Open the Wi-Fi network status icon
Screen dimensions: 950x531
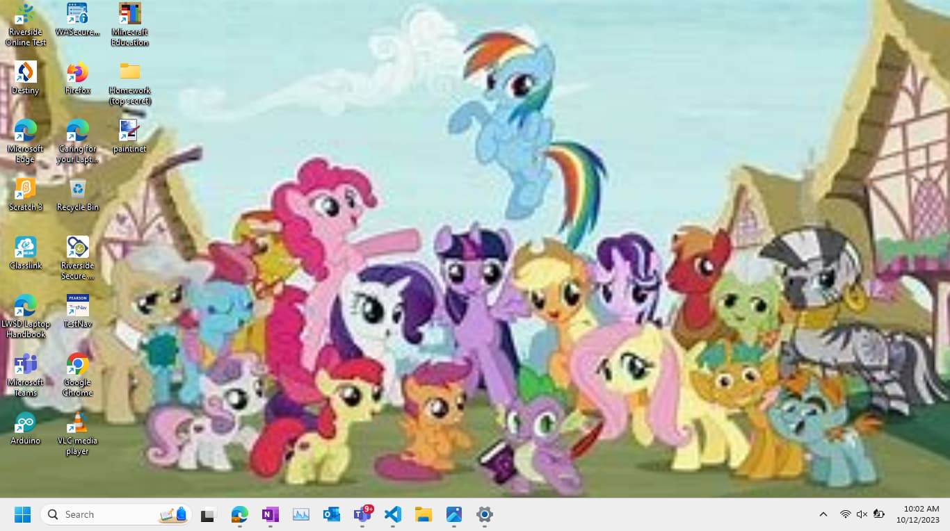click(845, 514)
